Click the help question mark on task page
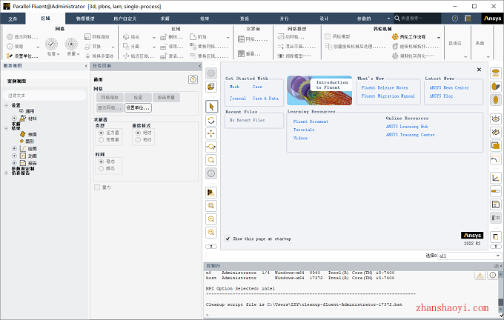Screen dimensions: 504x320 point(193,79)
